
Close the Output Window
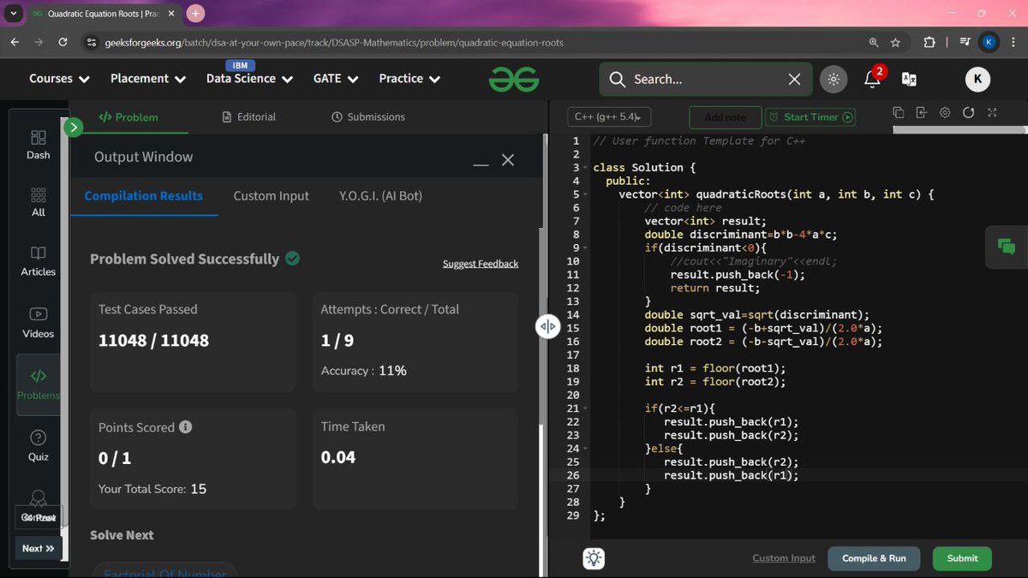pos(508,160)
